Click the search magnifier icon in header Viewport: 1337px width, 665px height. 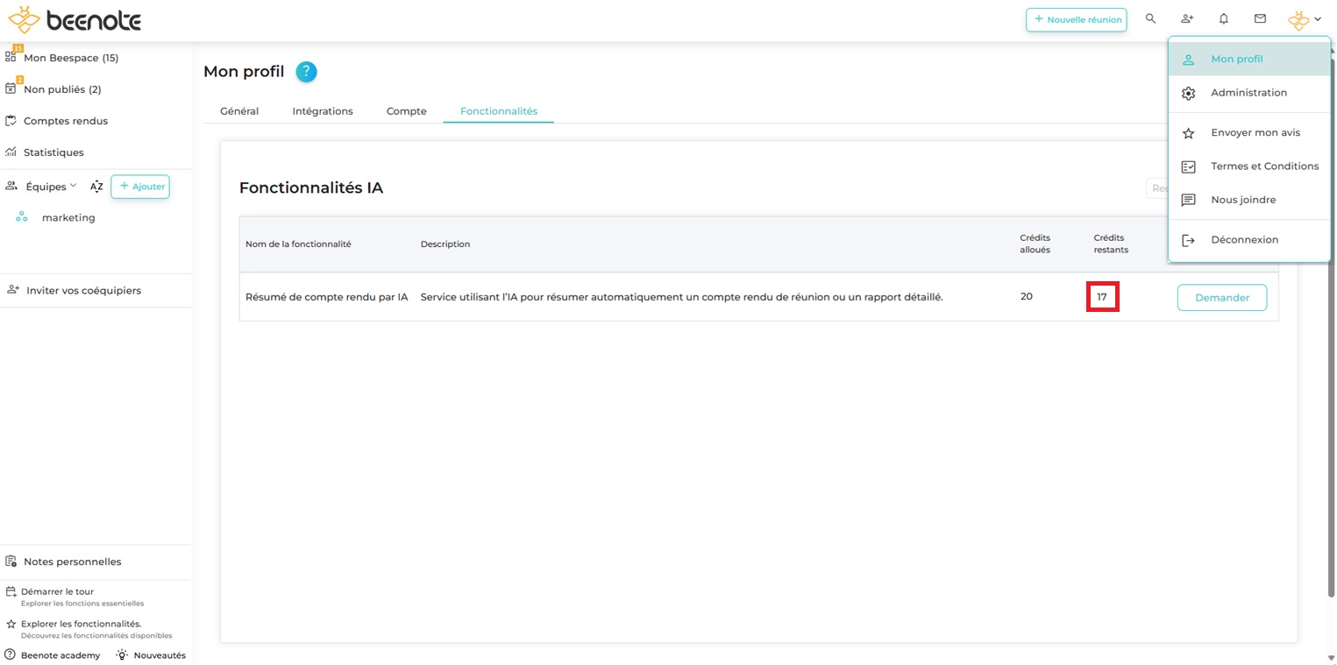tap(1150, 19)
